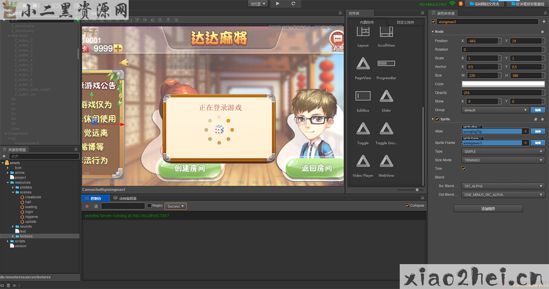
Task: Click the wifi connection status icon
Action: coord(452,4)
